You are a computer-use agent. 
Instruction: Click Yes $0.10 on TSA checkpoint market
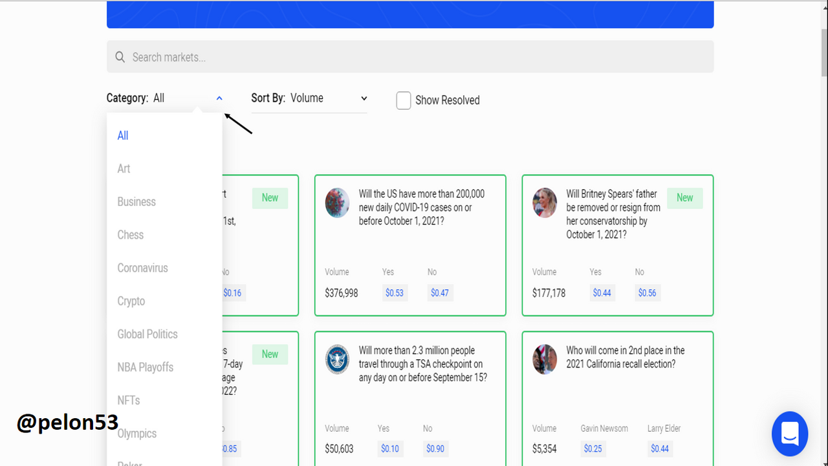pyautogui.click(x=390, y=449)
